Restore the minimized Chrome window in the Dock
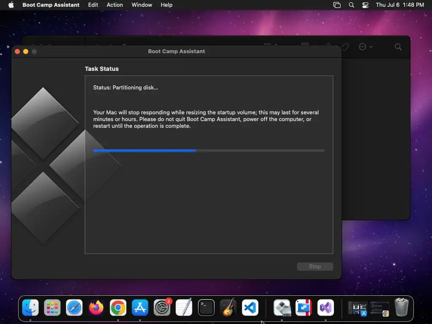The width and height of the screenshot is (432, 324). click(380, 308)
